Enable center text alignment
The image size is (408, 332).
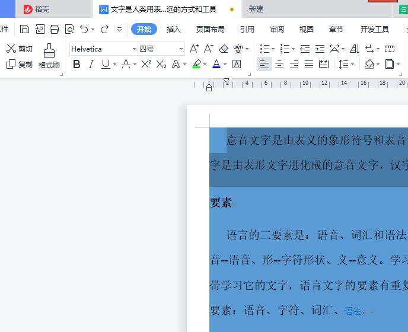[x=279, y=64]
